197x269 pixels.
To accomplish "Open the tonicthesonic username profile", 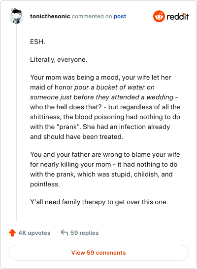I will pyautogui.click(x=50, y=16).
